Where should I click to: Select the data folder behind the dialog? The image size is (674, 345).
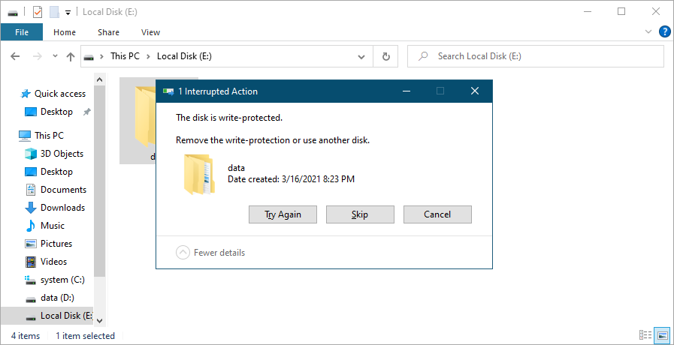tap(138, 121)
